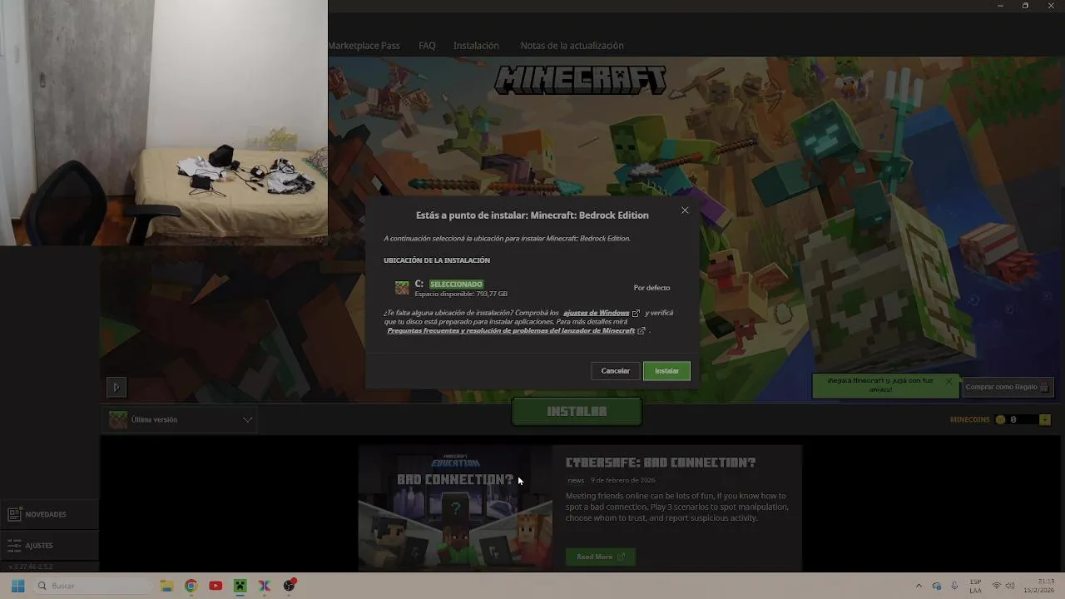Viewport: 1065px width, 599px height.
Task: Click the Novedades newspaper icon
Action: [x=14, y=514]
